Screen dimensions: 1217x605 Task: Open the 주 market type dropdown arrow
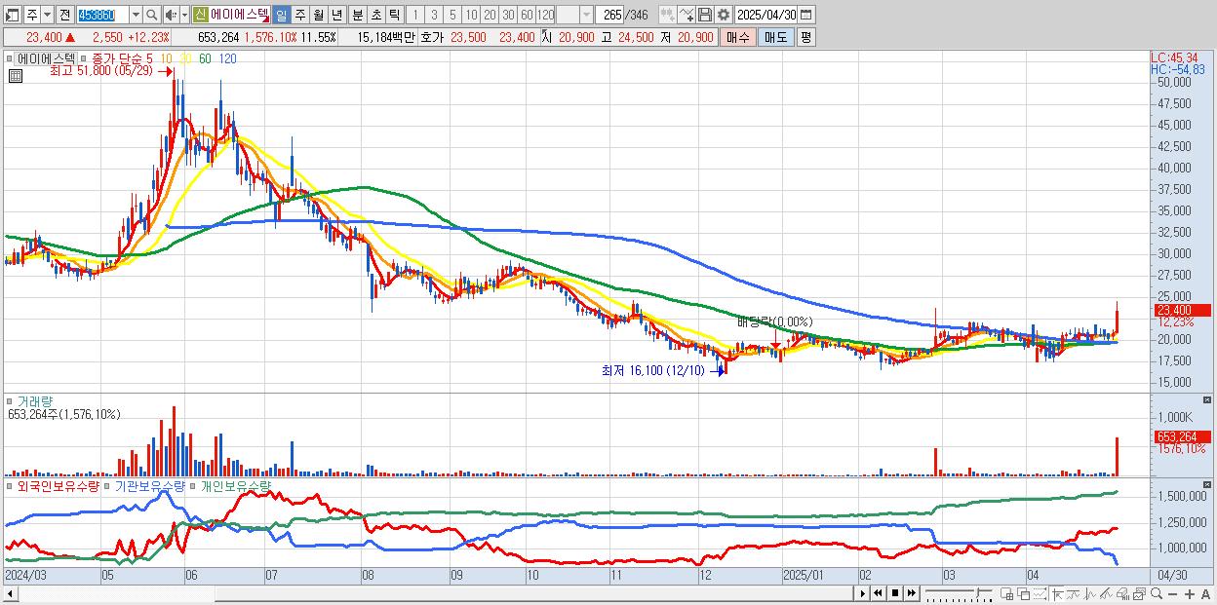[48, 15]
